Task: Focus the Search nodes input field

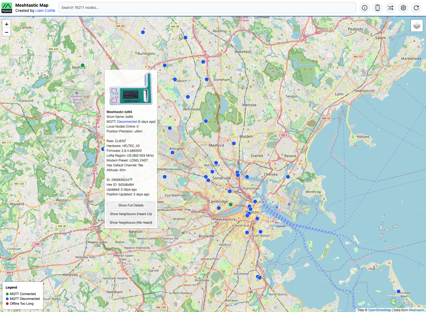Action: [x=207, y=8]
